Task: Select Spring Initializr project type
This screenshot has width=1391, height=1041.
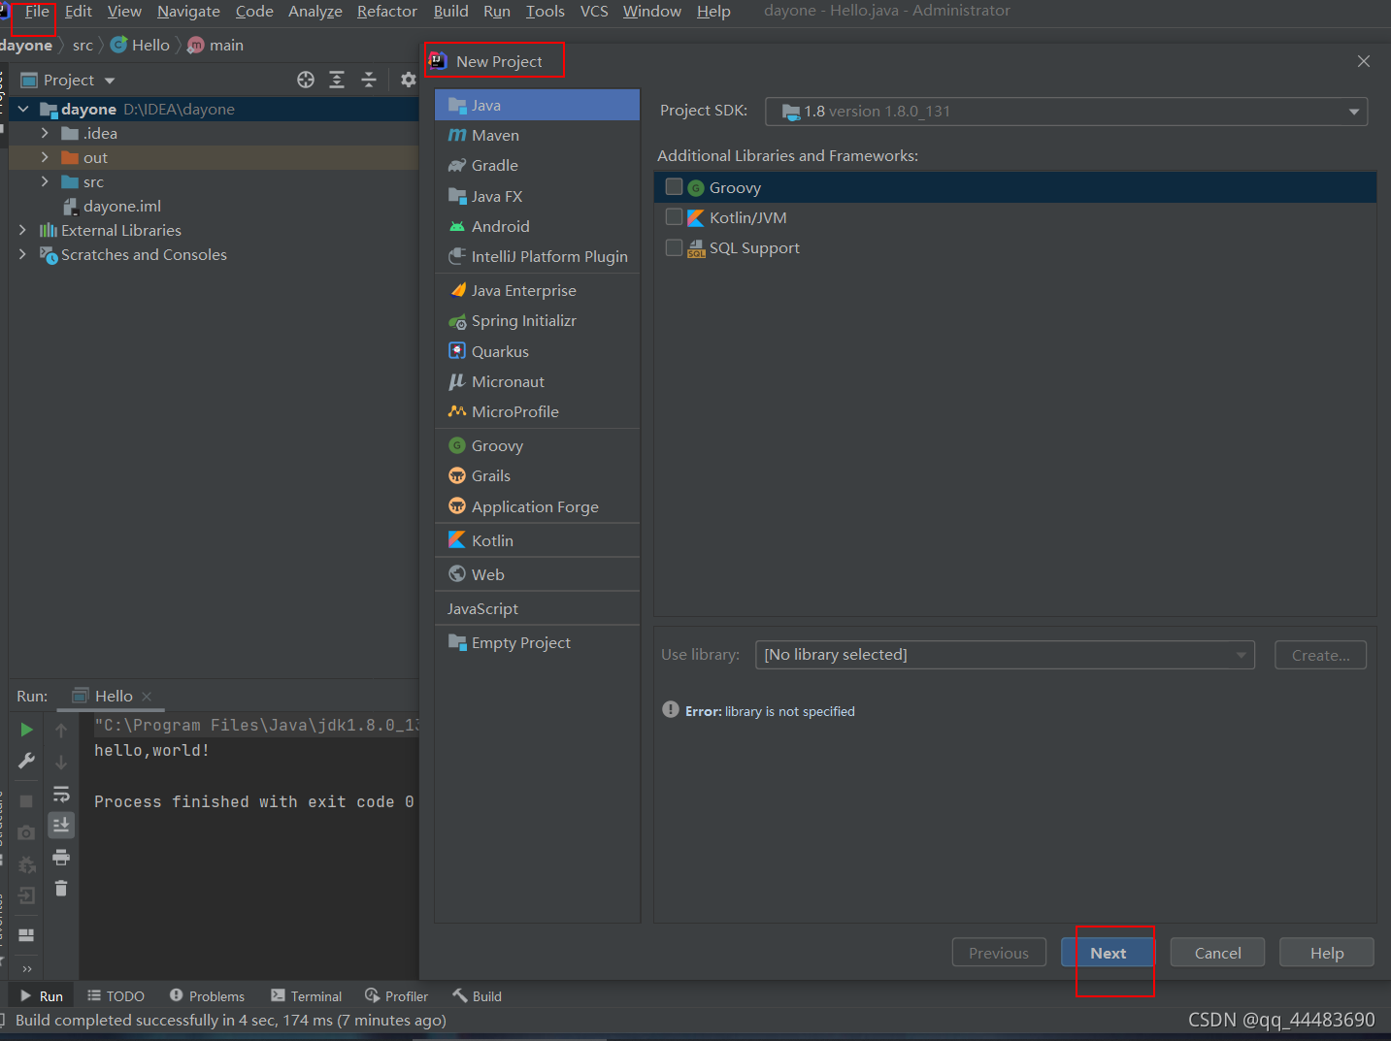Action: click(x=537, y=320)
